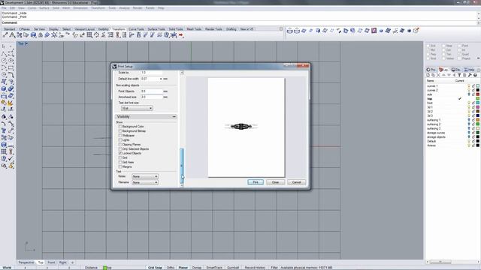The width and height of the screenshot is (481, 270).
Task: Click the lock icon on surfacing 2 layer
Action: [473, 124]
